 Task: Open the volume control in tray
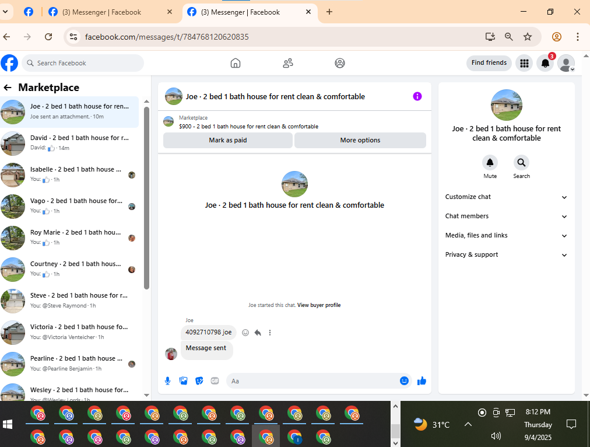pyautogui.click(x=496, y=436)
